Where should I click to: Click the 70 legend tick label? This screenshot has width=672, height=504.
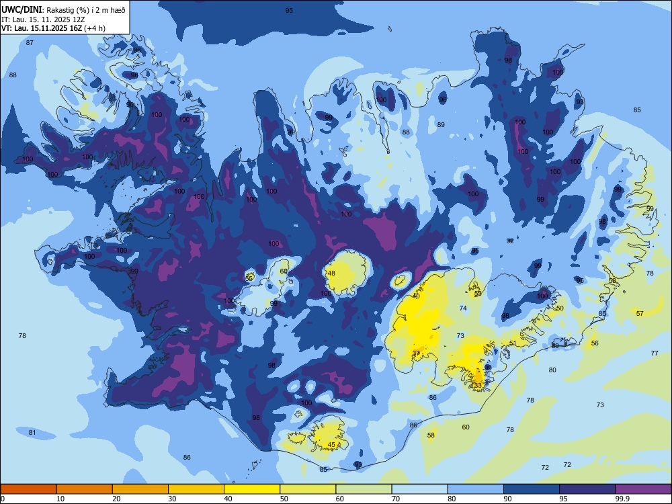pyautogui.click(x=396, y=499)
